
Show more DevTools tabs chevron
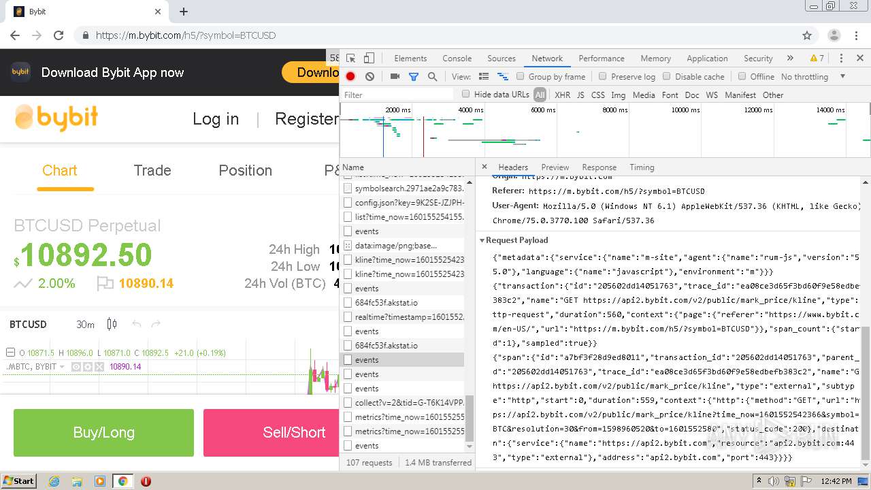pyautogui.click(x=790, y=59)
